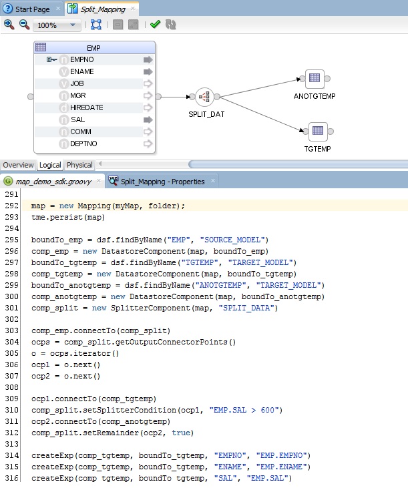
Task: Select the ANOTGTEMP datastore icon
Action: click(315, 78)
